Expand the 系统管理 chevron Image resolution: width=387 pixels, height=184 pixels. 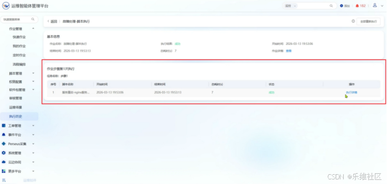[x=33, y=153]
